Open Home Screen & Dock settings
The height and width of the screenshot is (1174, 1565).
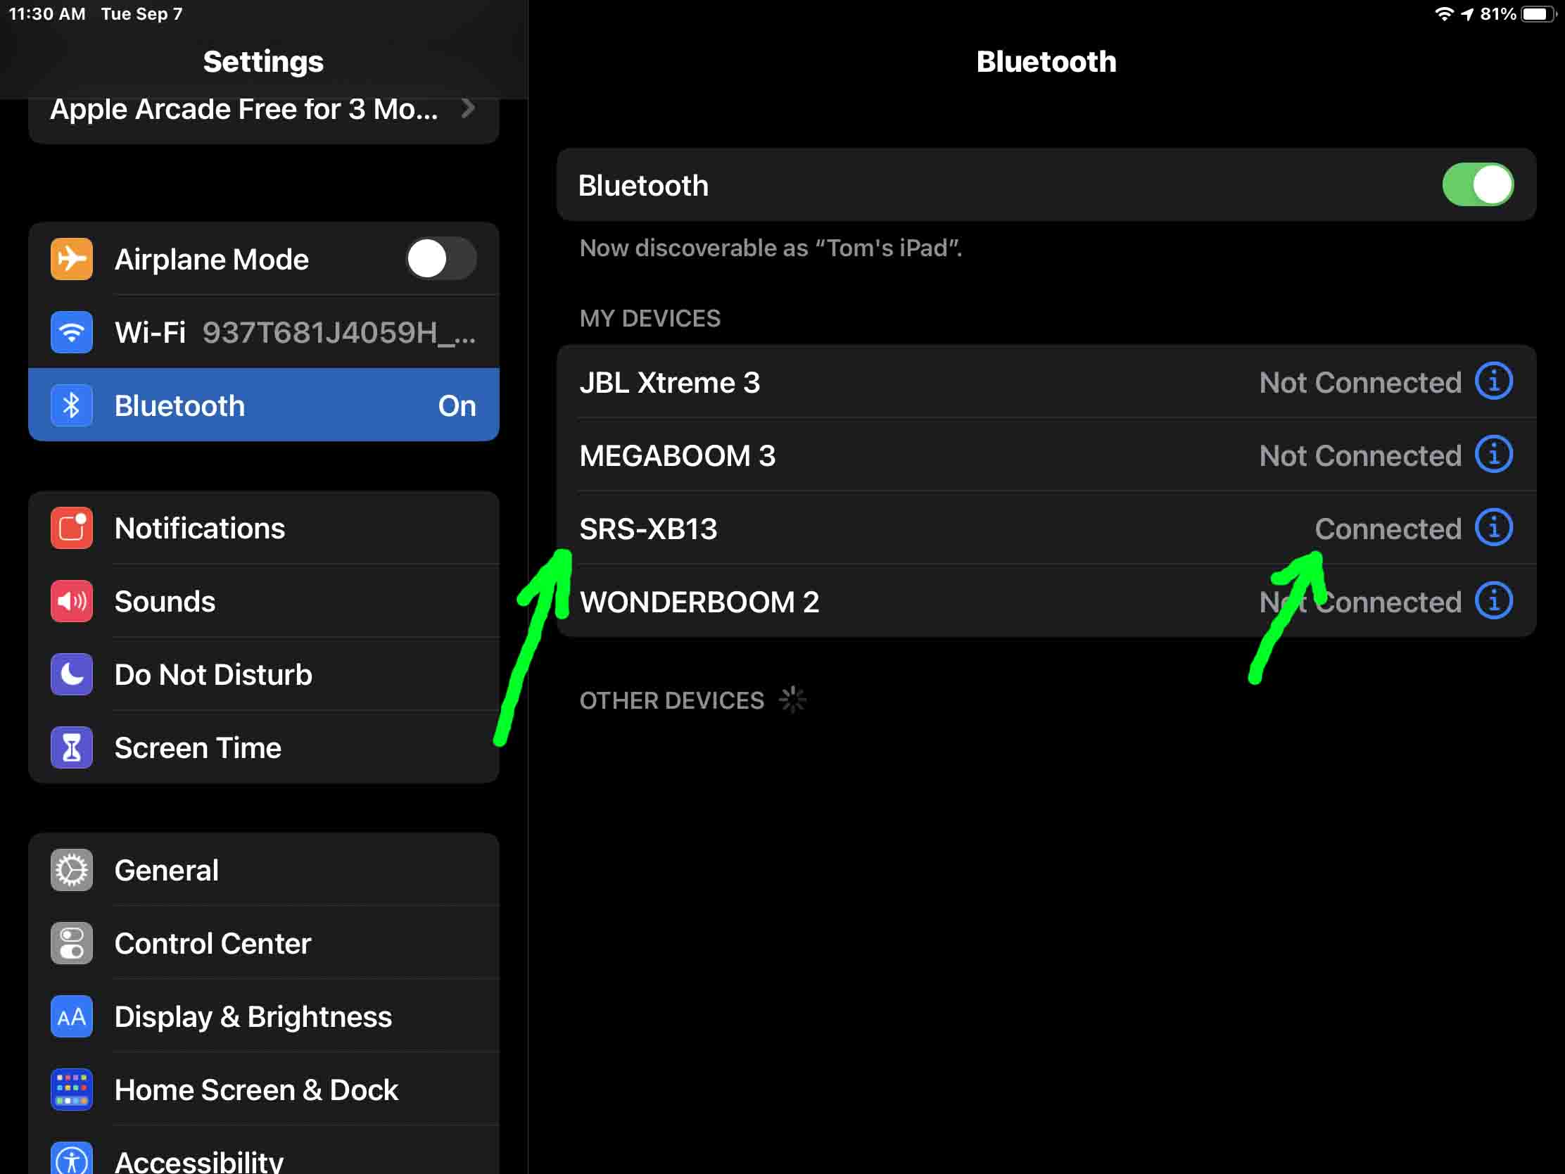264,1089
